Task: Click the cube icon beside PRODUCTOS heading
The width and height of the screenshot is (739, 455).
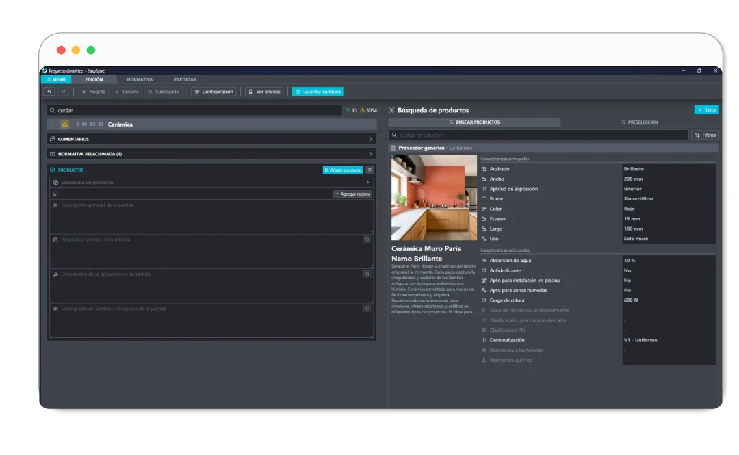Action: coord(52,170)
